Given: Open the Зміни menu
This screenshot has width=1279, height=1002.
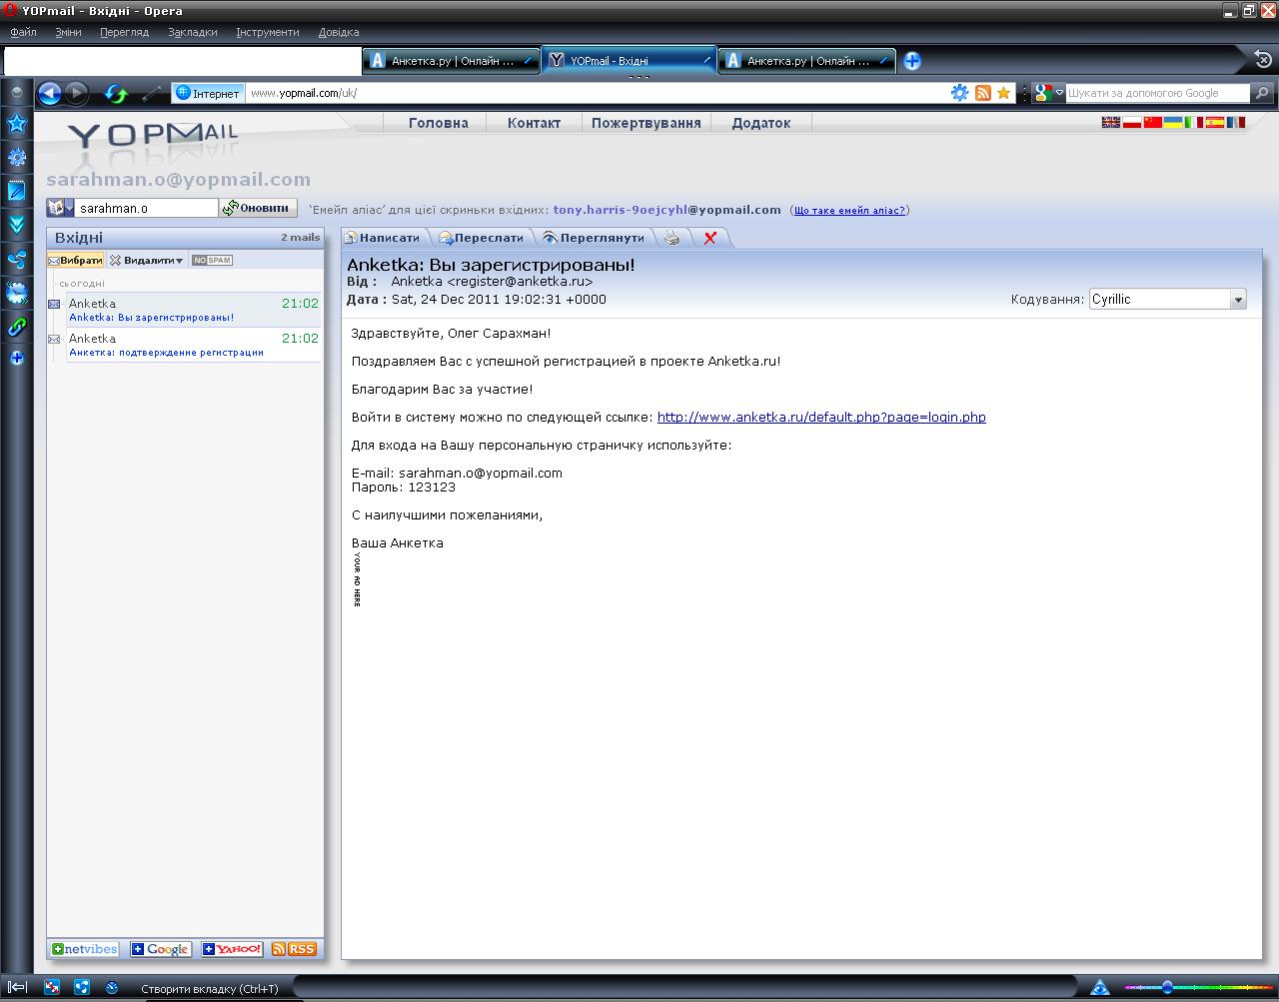Looking at the screenshot, I should (68, 32).
